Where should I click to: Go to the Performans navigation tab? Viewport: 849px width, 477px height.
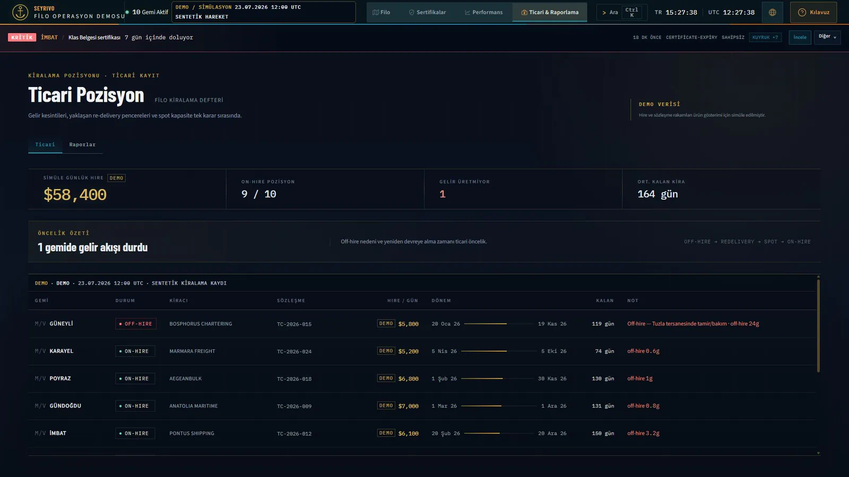point(483,12)
